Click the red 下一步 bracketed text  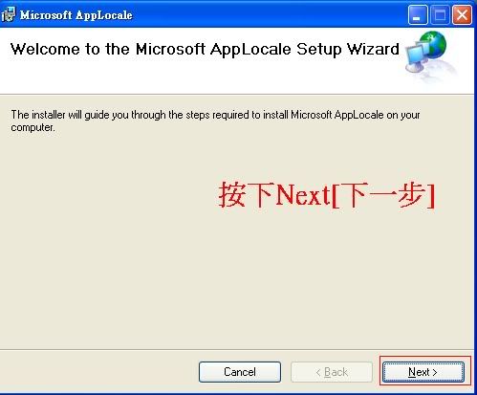click(383, 195)
